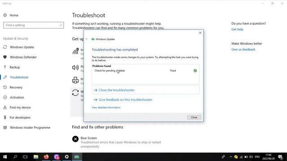This screenshot has width=287, height=161.
Task: Click Check for pending updates entry
Action: pos(110,71)
